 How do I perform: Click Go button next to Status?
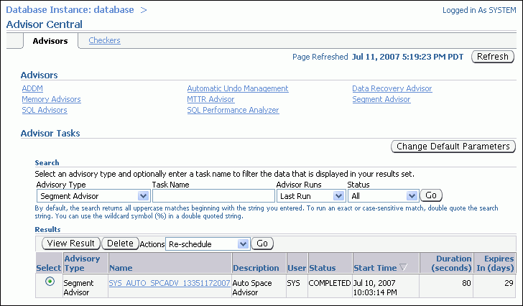[431, 195]
